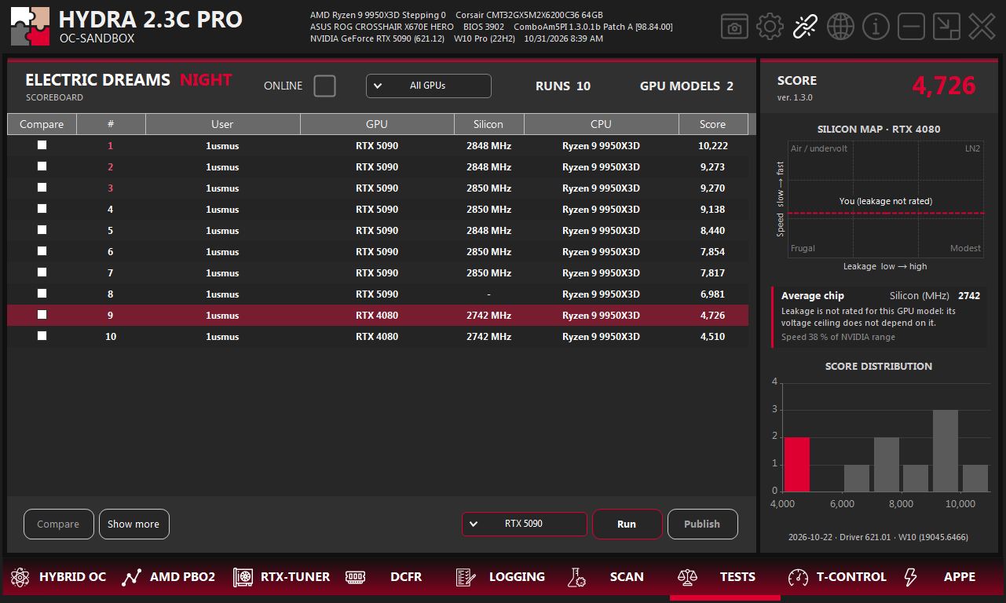This screenshot has height=603, width=1006.
Task: Click the User column header
Action: (222, 124)
